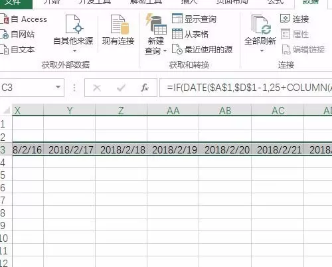Click the cell showing 8/2/16
Viewport: 332px width, 267px height.
click(28, 149)
